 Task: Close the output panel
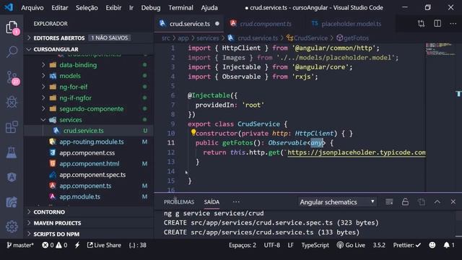[453, 202]
